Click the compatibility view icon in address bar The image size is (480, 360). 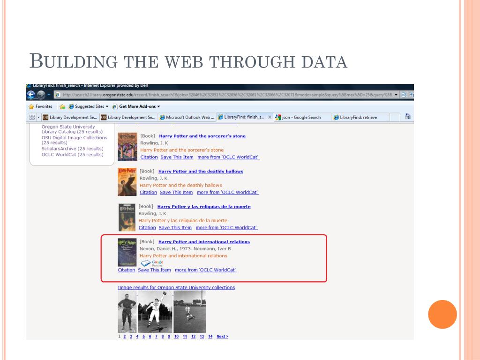pyautogui.click(x=404, y=95)
